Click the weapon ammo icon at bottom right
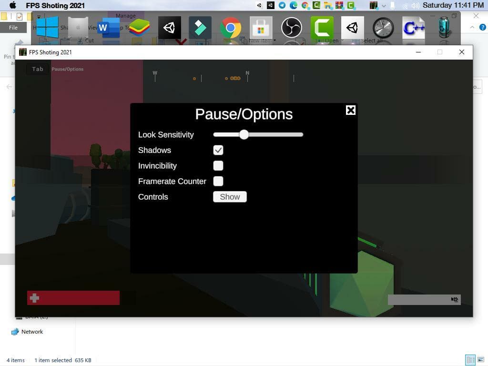 [x=454, y=299]
